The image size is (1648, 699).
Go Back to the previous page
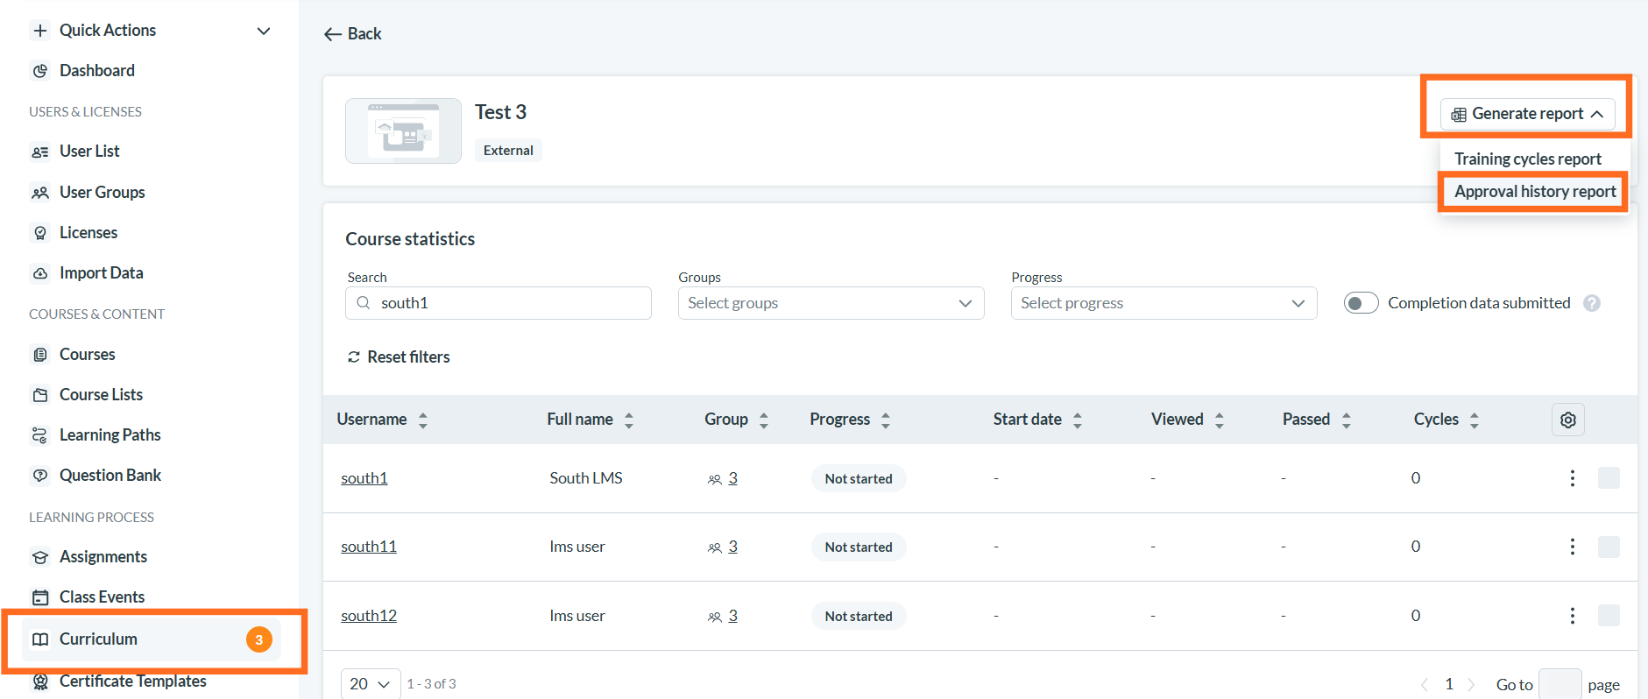[x=353, y=34]
